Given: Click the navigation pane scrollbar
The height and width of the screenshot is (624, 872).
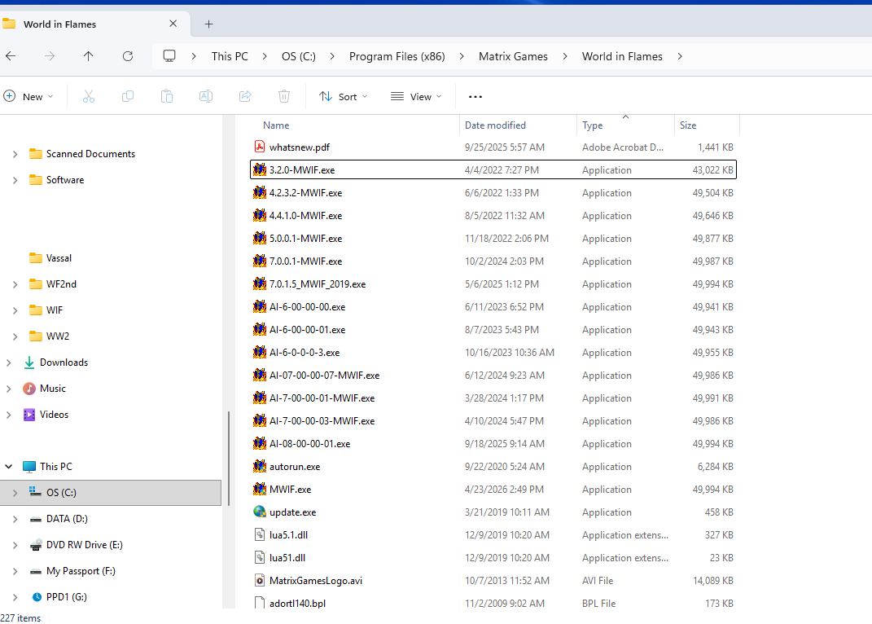Looking at the screenshot, I should [x=228, y=458].
